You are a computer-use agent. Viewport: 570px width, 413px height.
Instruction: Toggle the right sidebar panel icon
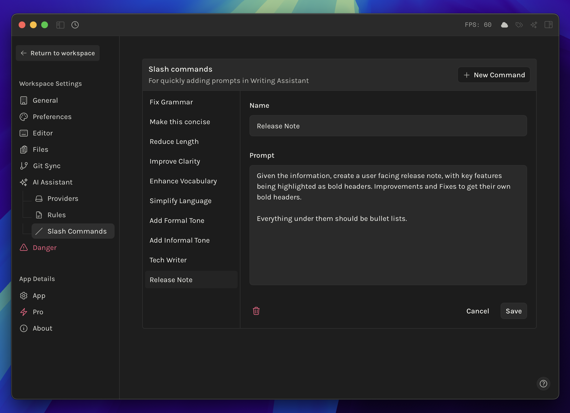[x=549, y=25]
